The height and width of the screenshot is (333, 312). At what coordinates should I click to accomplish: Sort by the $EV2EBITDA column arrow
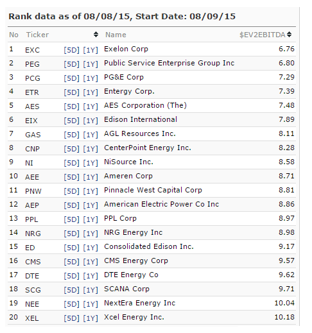[x=289, y=35]
